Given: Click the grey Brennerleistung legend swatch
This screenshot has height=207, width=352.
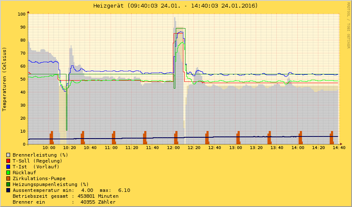Looking at the screenshot, I should 8,155.
